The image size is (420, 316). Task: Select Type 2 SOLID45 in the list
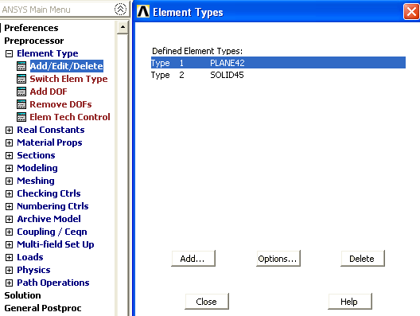pos(278,75)
